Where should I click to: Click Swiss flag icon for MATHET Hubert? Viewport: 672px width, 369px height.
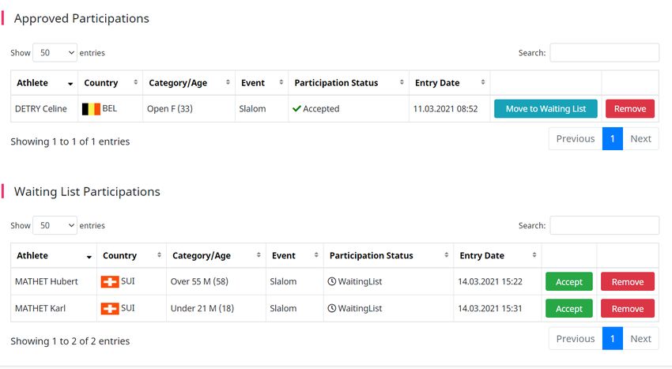pos(110,281)
